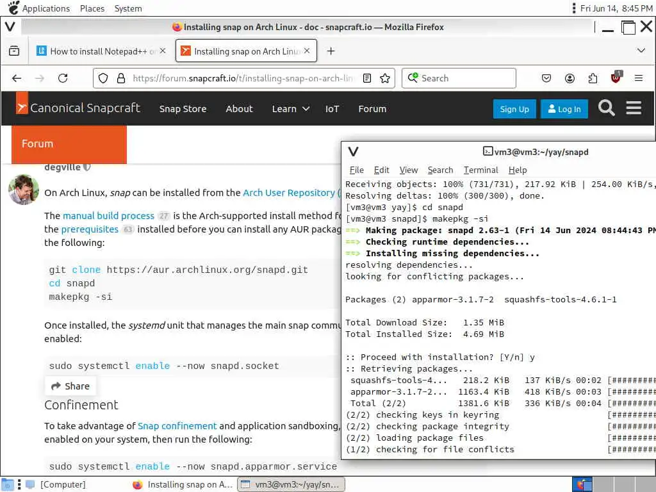Close the Installing snap on Arch tab
This screenshot has height=492, width=656.
[x=307, y=51]
